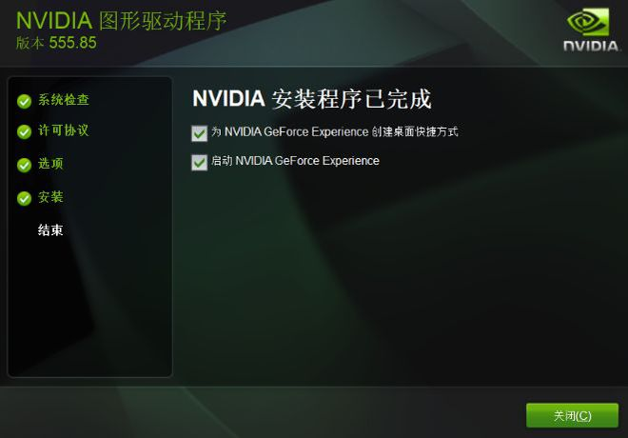The height and width of the screenshot is (438, 628).
Task: Click the NVIDIA 安装程序已完成 heading
Action: point(311,99)
